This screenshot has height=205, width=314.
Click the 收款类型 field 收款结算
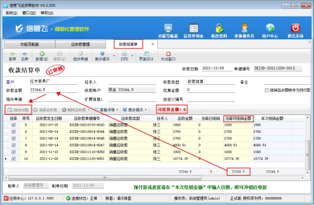211,82
